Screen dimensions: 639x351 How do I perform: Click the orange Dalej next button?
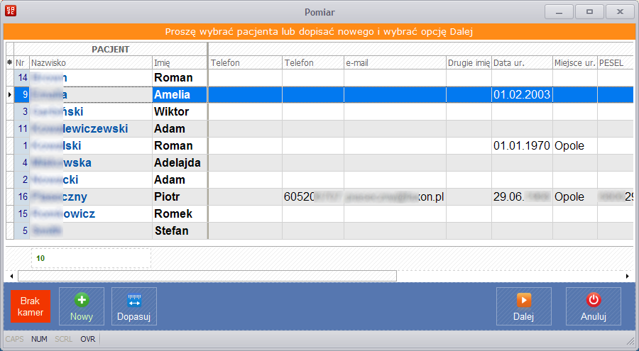(x=523, y=306)
